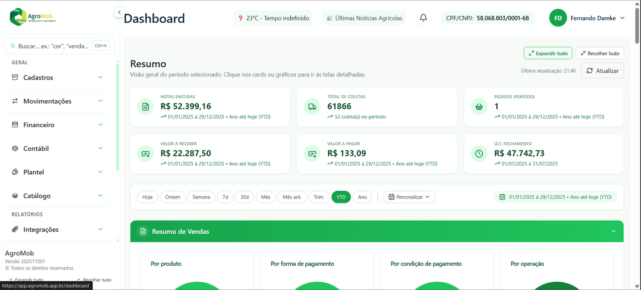Expand the Contábil menu chevron
This screenshot has height=290, width=641.
pyautogui.click(x=101, y=148)
